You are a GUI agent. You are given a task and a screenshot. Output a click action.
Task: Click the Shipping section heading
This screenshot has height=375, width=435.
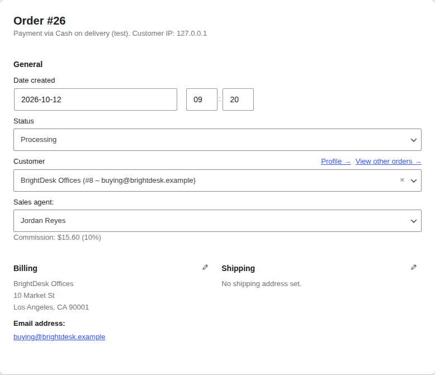238,268
